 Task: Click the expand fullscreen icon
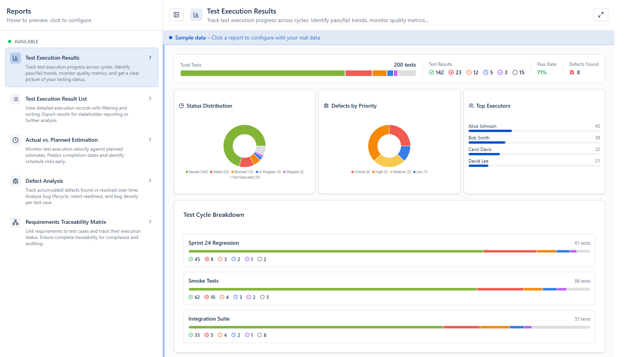tap(601, 15)
